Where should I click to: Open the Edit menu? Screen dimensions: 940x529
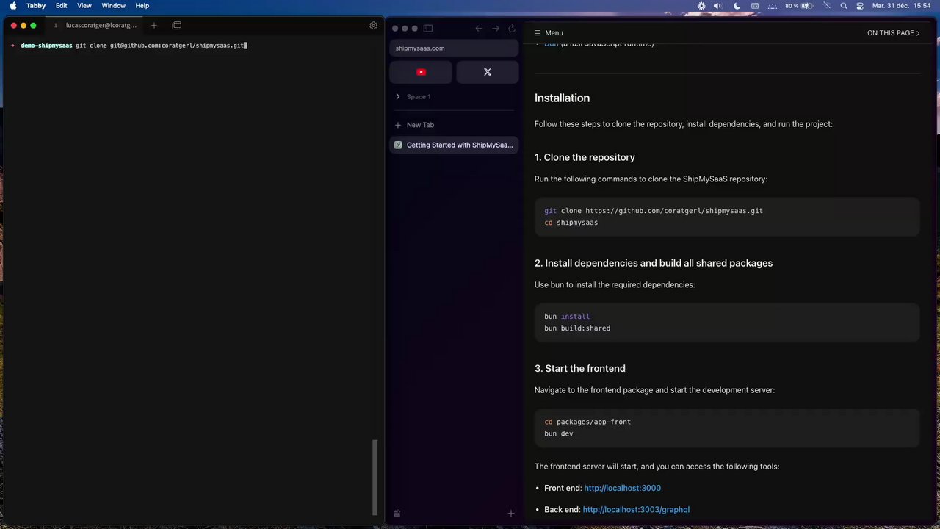pos(62,6)
